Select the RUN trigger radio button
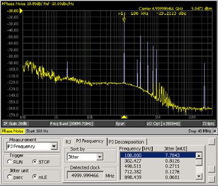218x186 pixels. 10,162
